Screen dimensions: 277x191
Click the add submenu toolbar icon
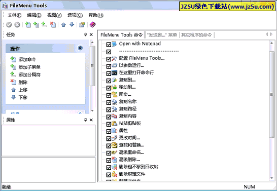pos(36,24)
